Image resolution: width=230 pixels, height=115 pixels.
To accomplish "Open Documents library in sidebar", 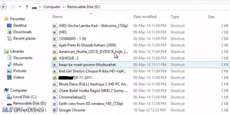I will pyautogui.click(x=23, y=58).
